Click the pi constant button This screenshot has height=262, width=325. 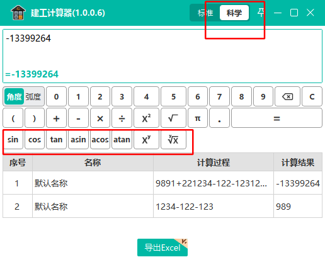(198, 118)
